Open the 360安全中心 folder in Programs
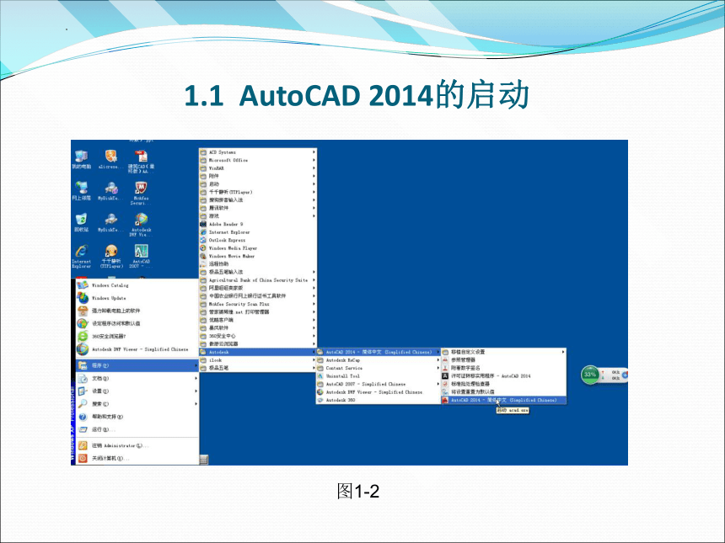The height and width of the screenshot is (543, 725). (x=258, y=336)
